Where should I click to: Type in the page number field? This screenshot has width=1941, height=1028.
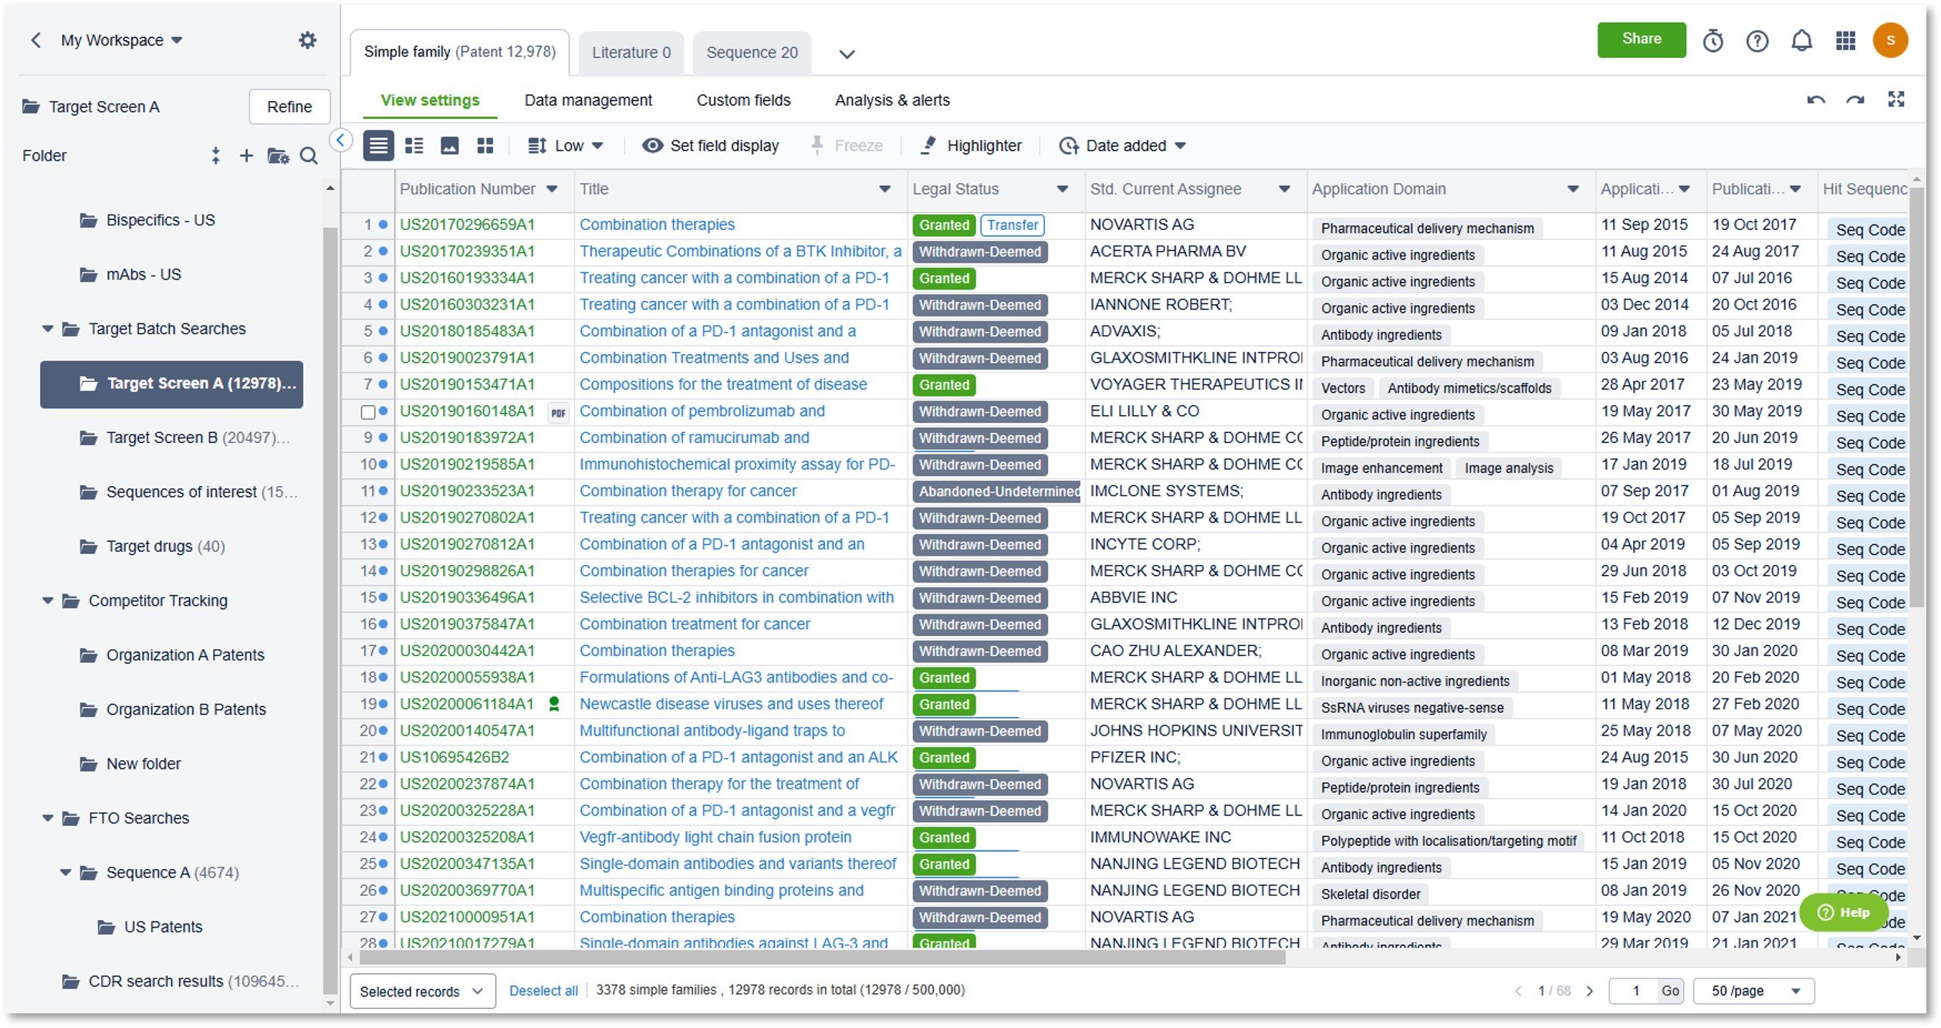click(1633, 991)
